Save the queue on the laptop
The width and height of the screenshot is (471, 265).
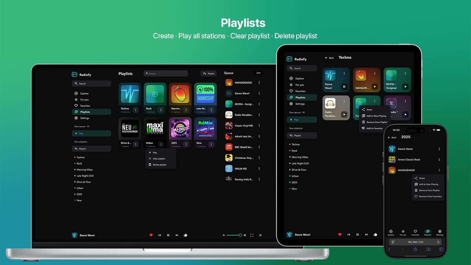(258, 73)
